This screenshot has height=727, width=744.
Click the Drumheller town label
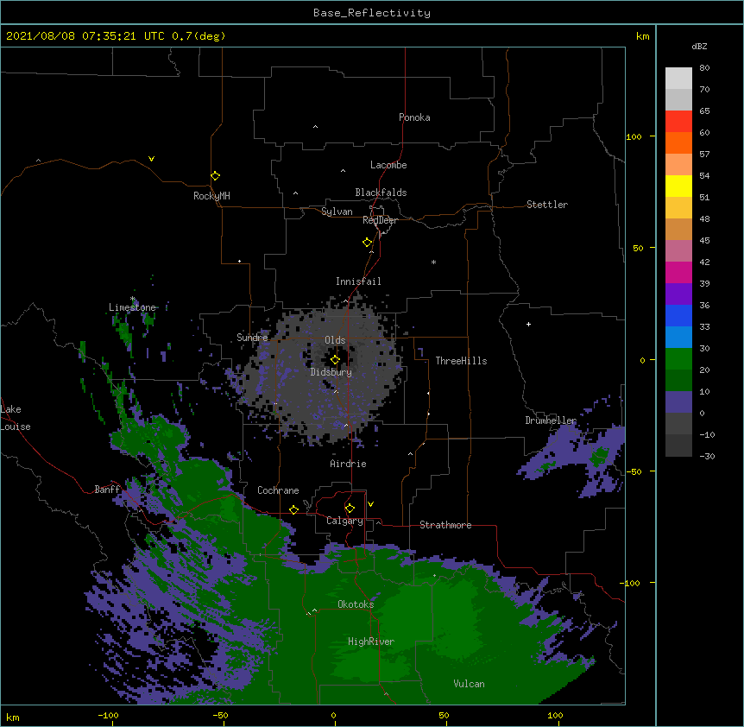click(x=551, y=420)
